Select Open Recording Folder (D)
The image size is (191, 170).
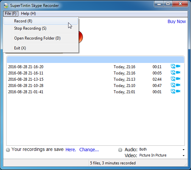41,38
